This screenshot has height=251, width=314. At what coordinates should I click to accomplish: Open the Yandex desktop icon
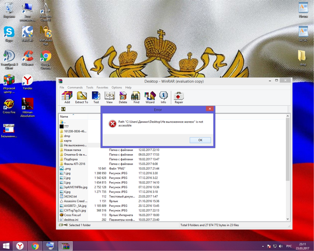(27, 82)
